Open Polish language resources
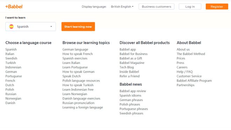Viewport: 231px width, 130px height. 81,81
